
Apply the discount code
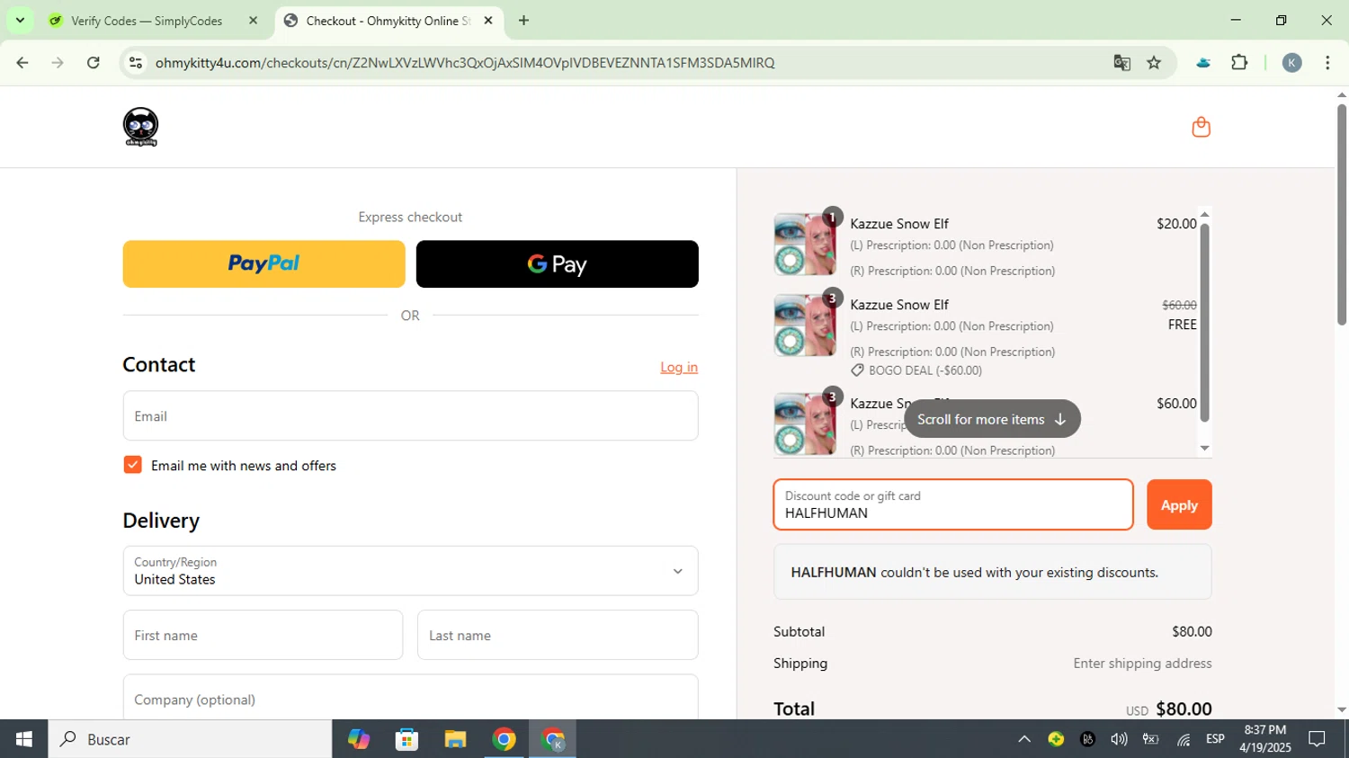1179,504
